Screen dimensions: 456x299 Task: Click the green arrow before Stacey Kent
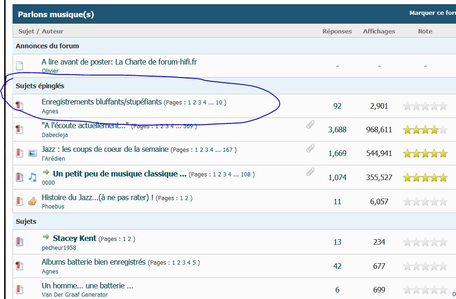pos(46,237)
